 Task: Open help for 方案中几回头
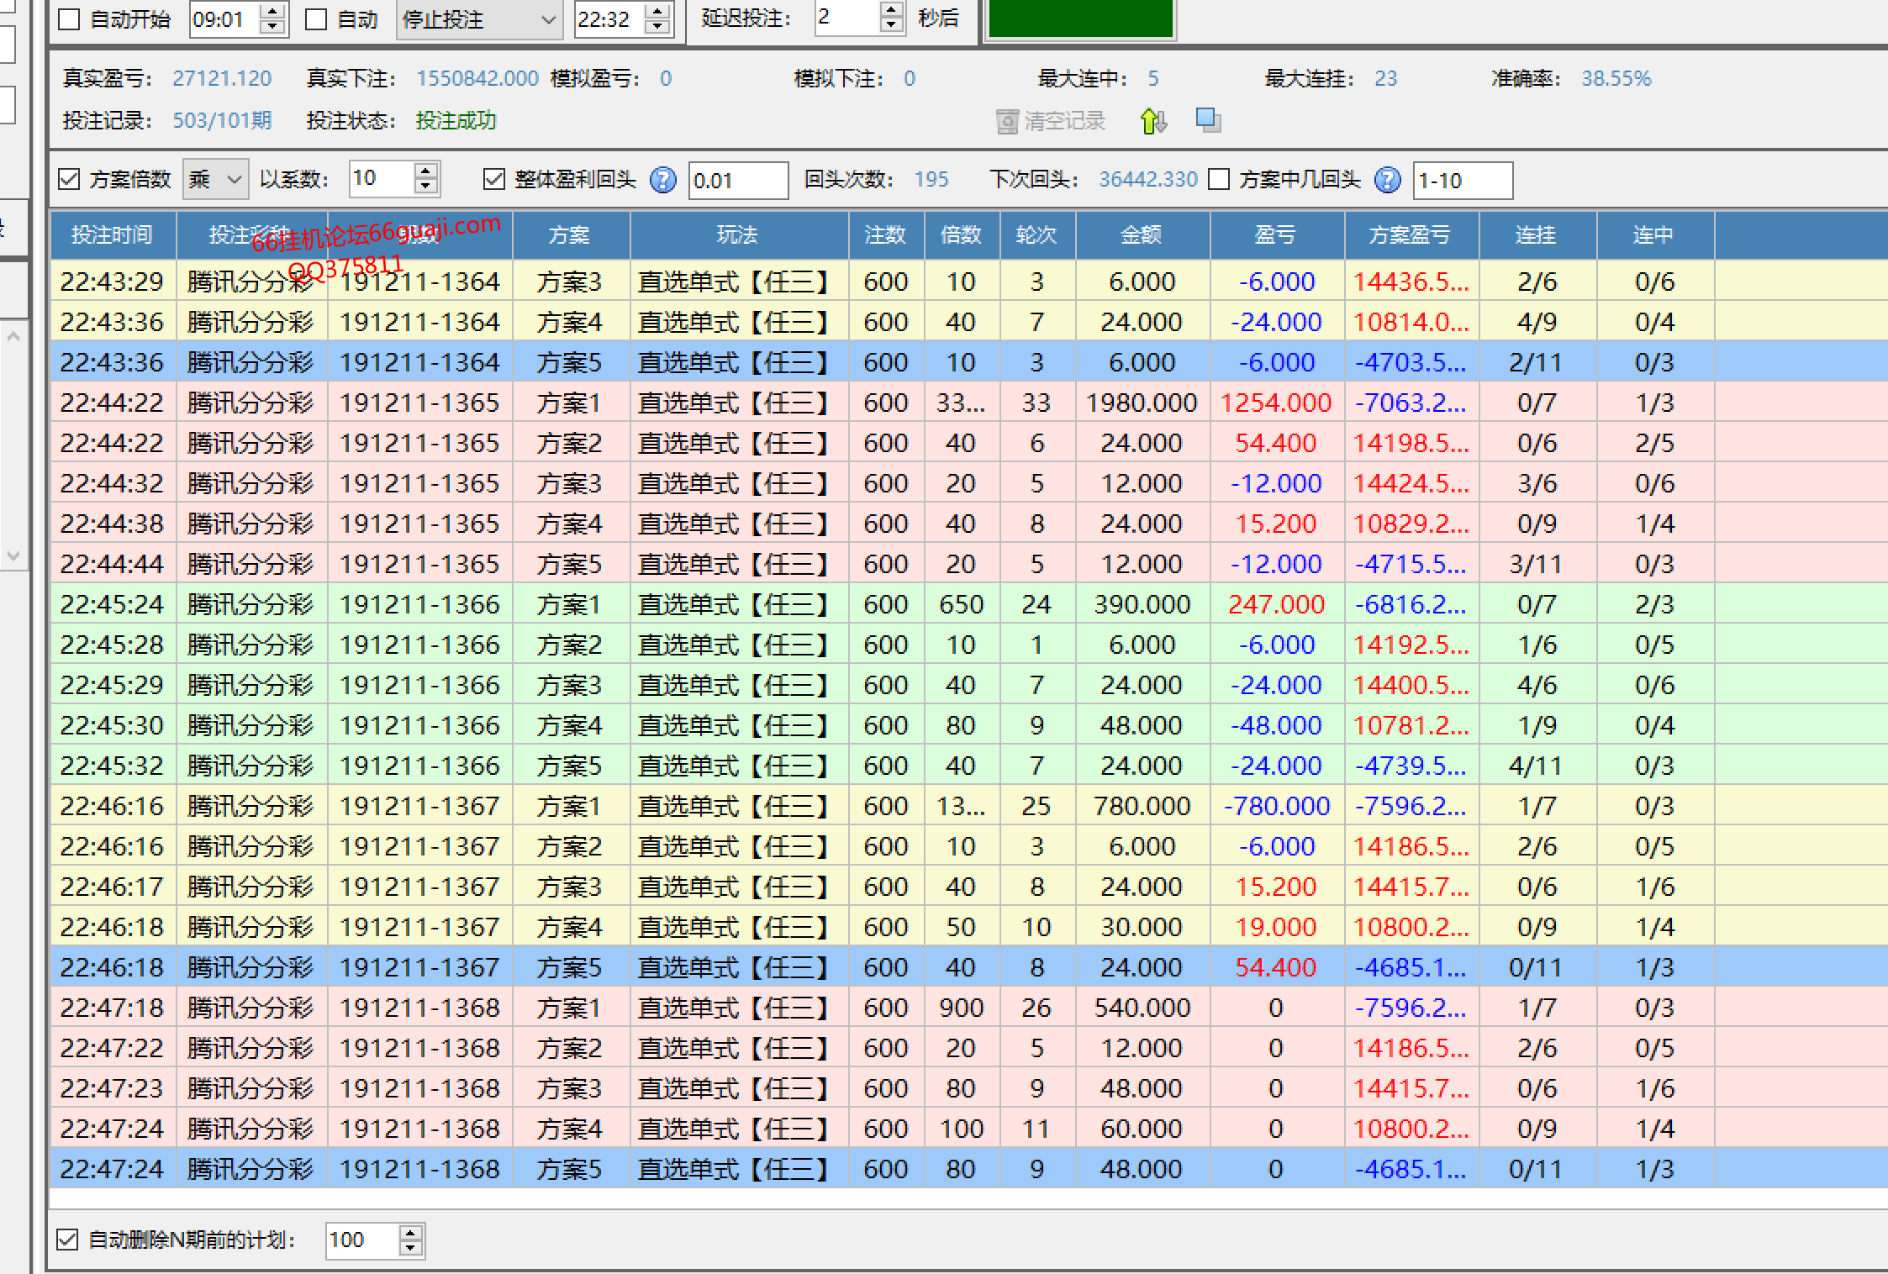point(1387,180)
